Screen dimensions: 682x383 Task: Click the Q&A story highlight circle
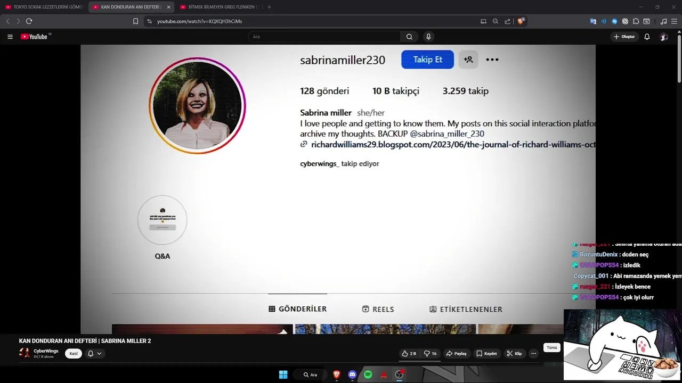tap(163, 220)
